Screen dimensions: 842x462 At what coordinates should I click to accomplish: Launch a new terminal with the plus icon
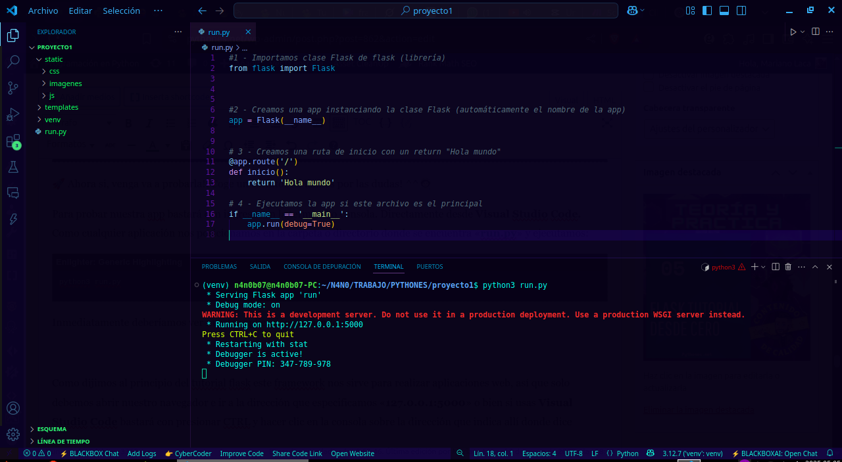pos(755,266)
